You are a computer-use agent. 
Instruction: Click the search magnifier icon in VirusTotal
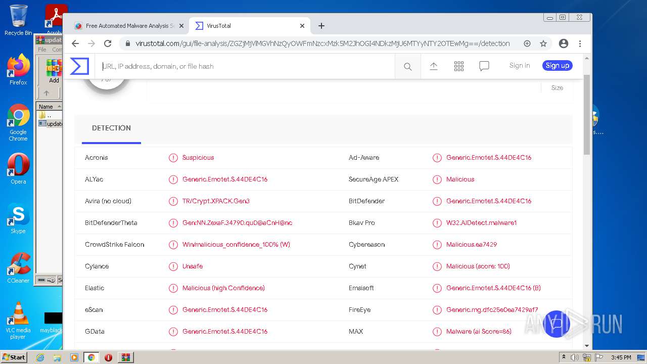[x=407, y=66]
